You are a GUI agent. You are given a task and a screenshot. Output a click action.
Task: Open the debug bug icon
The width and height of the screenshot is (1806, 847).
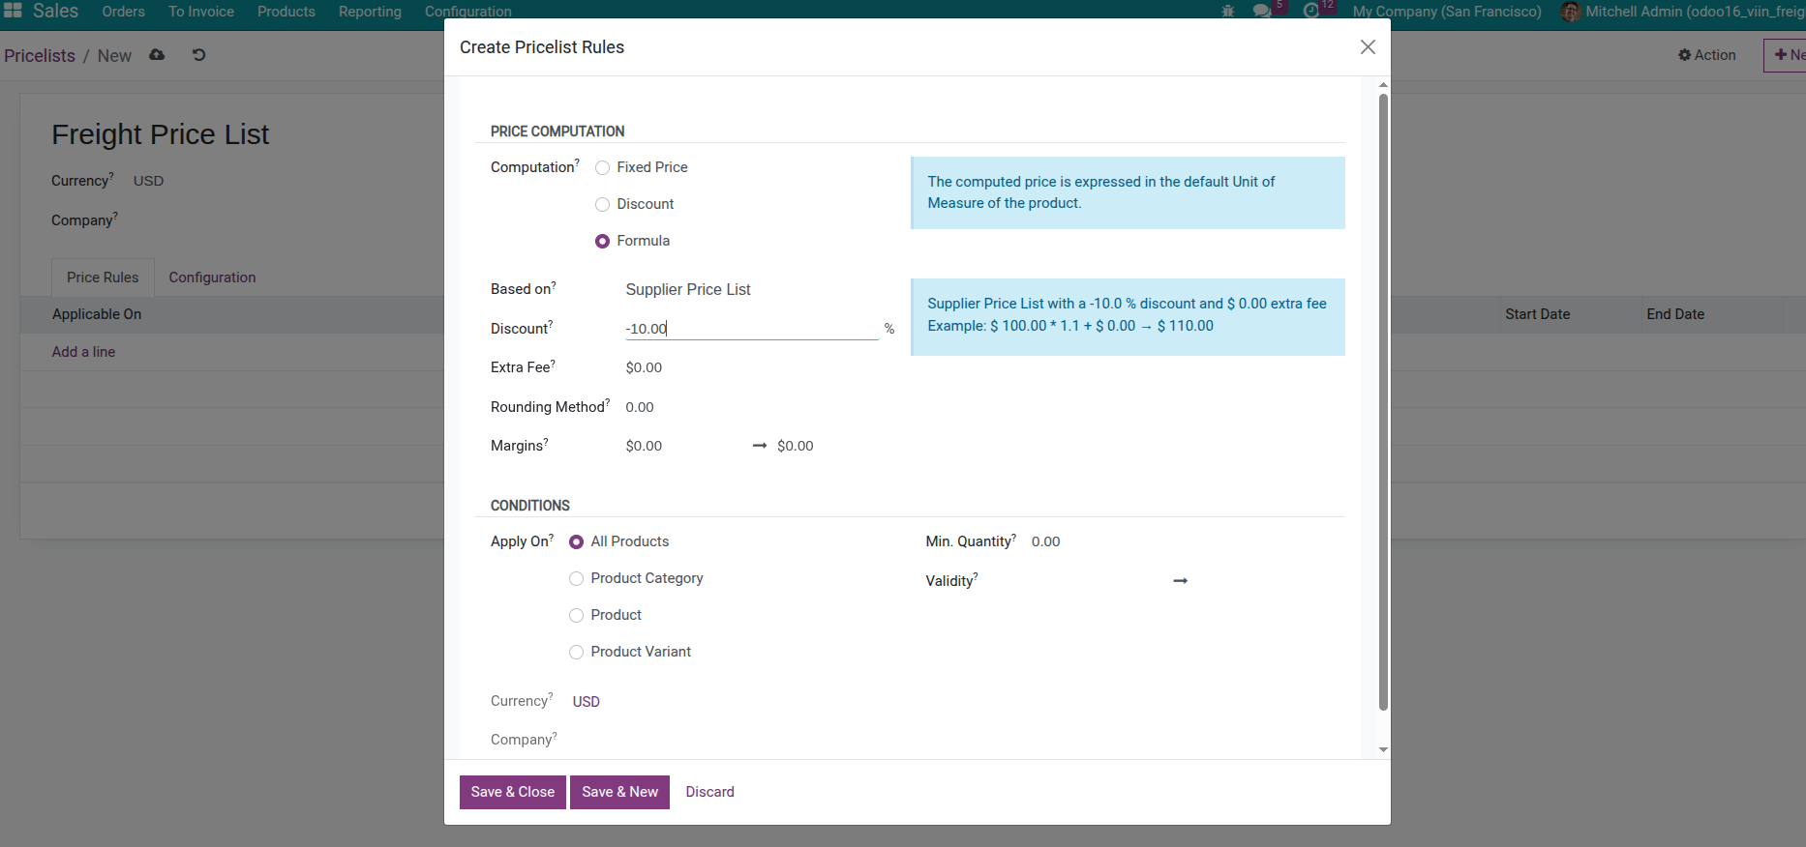tap(1228, 12)
